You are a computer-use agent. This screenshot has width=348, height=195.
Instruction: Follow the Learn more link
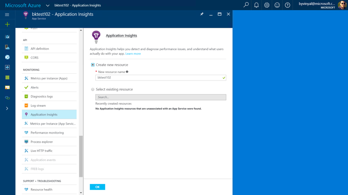[133, 53]
